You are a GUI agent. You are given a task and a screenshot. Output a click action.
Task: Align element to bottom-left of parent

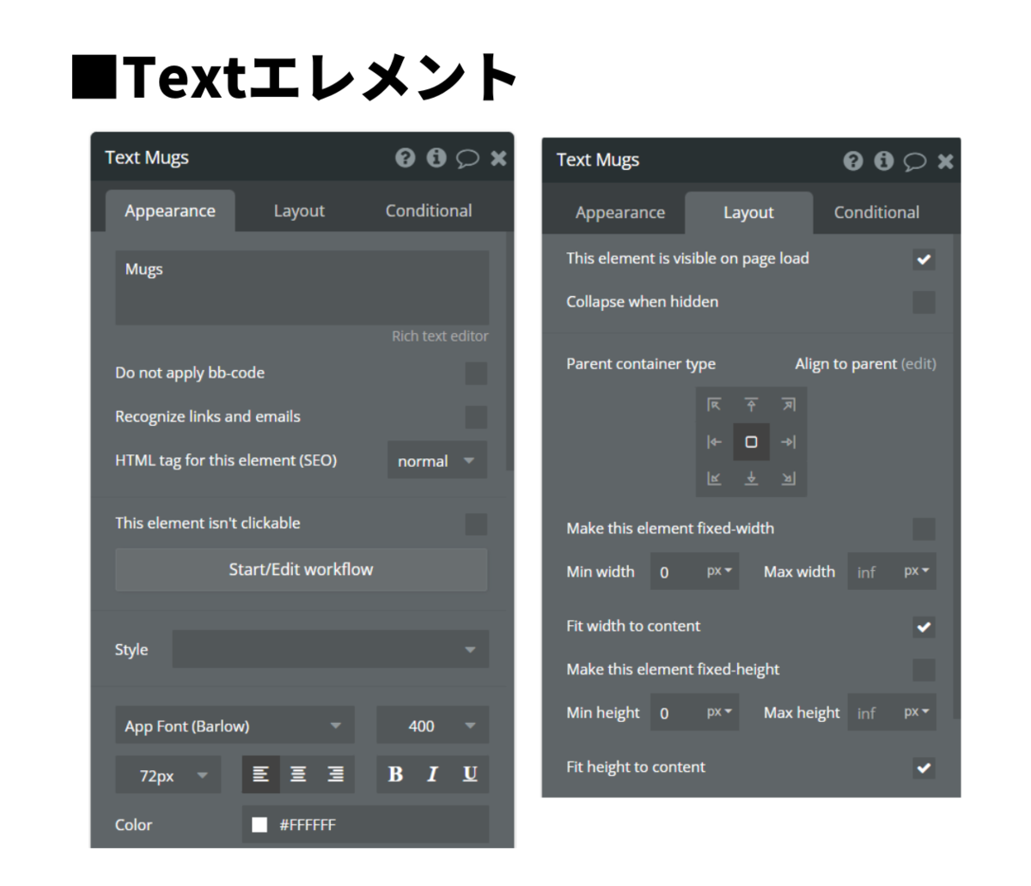pyautogui.click(x=714, y=479)
